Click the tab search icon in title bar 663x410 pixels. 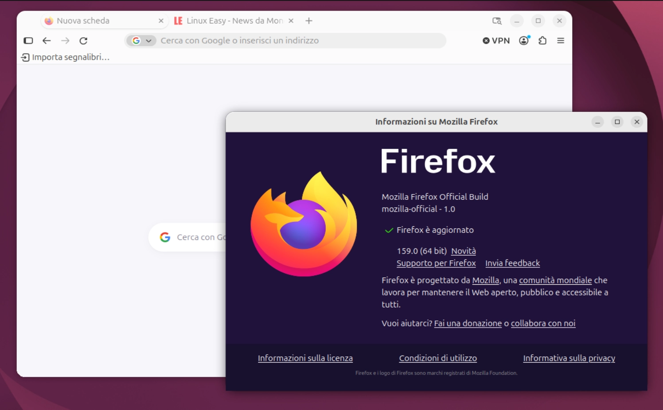click(497, 21)
